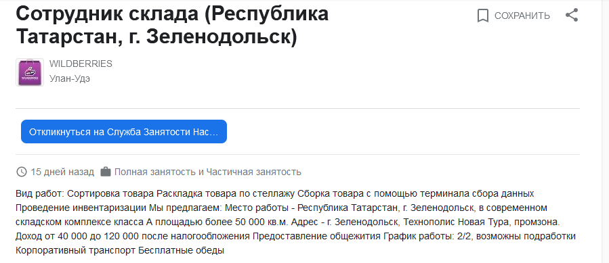Apply via Откликнуться на Служба Занятости button
Screen dimensions: 609x263
[x=124, y=131]
